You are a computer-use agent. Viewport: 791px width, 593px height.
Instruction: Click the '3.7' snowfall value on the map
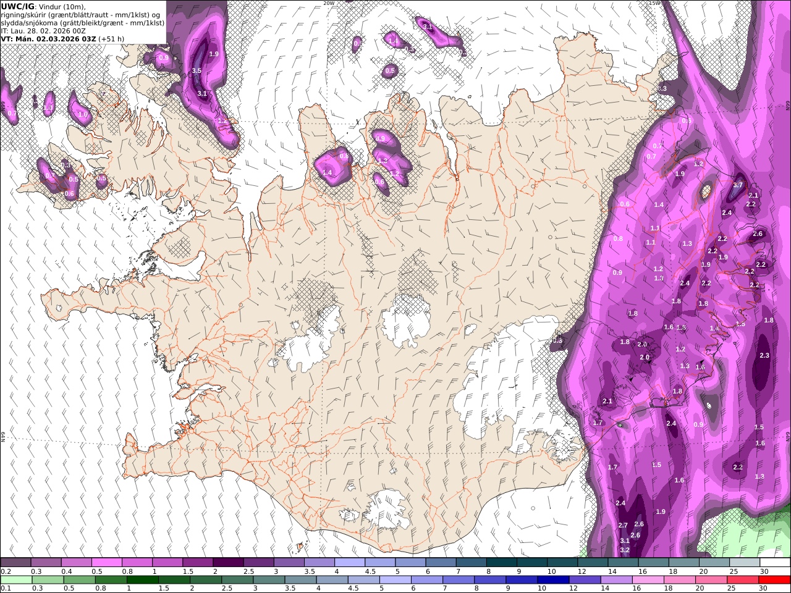pyautogui.click(x=738, y=185)
